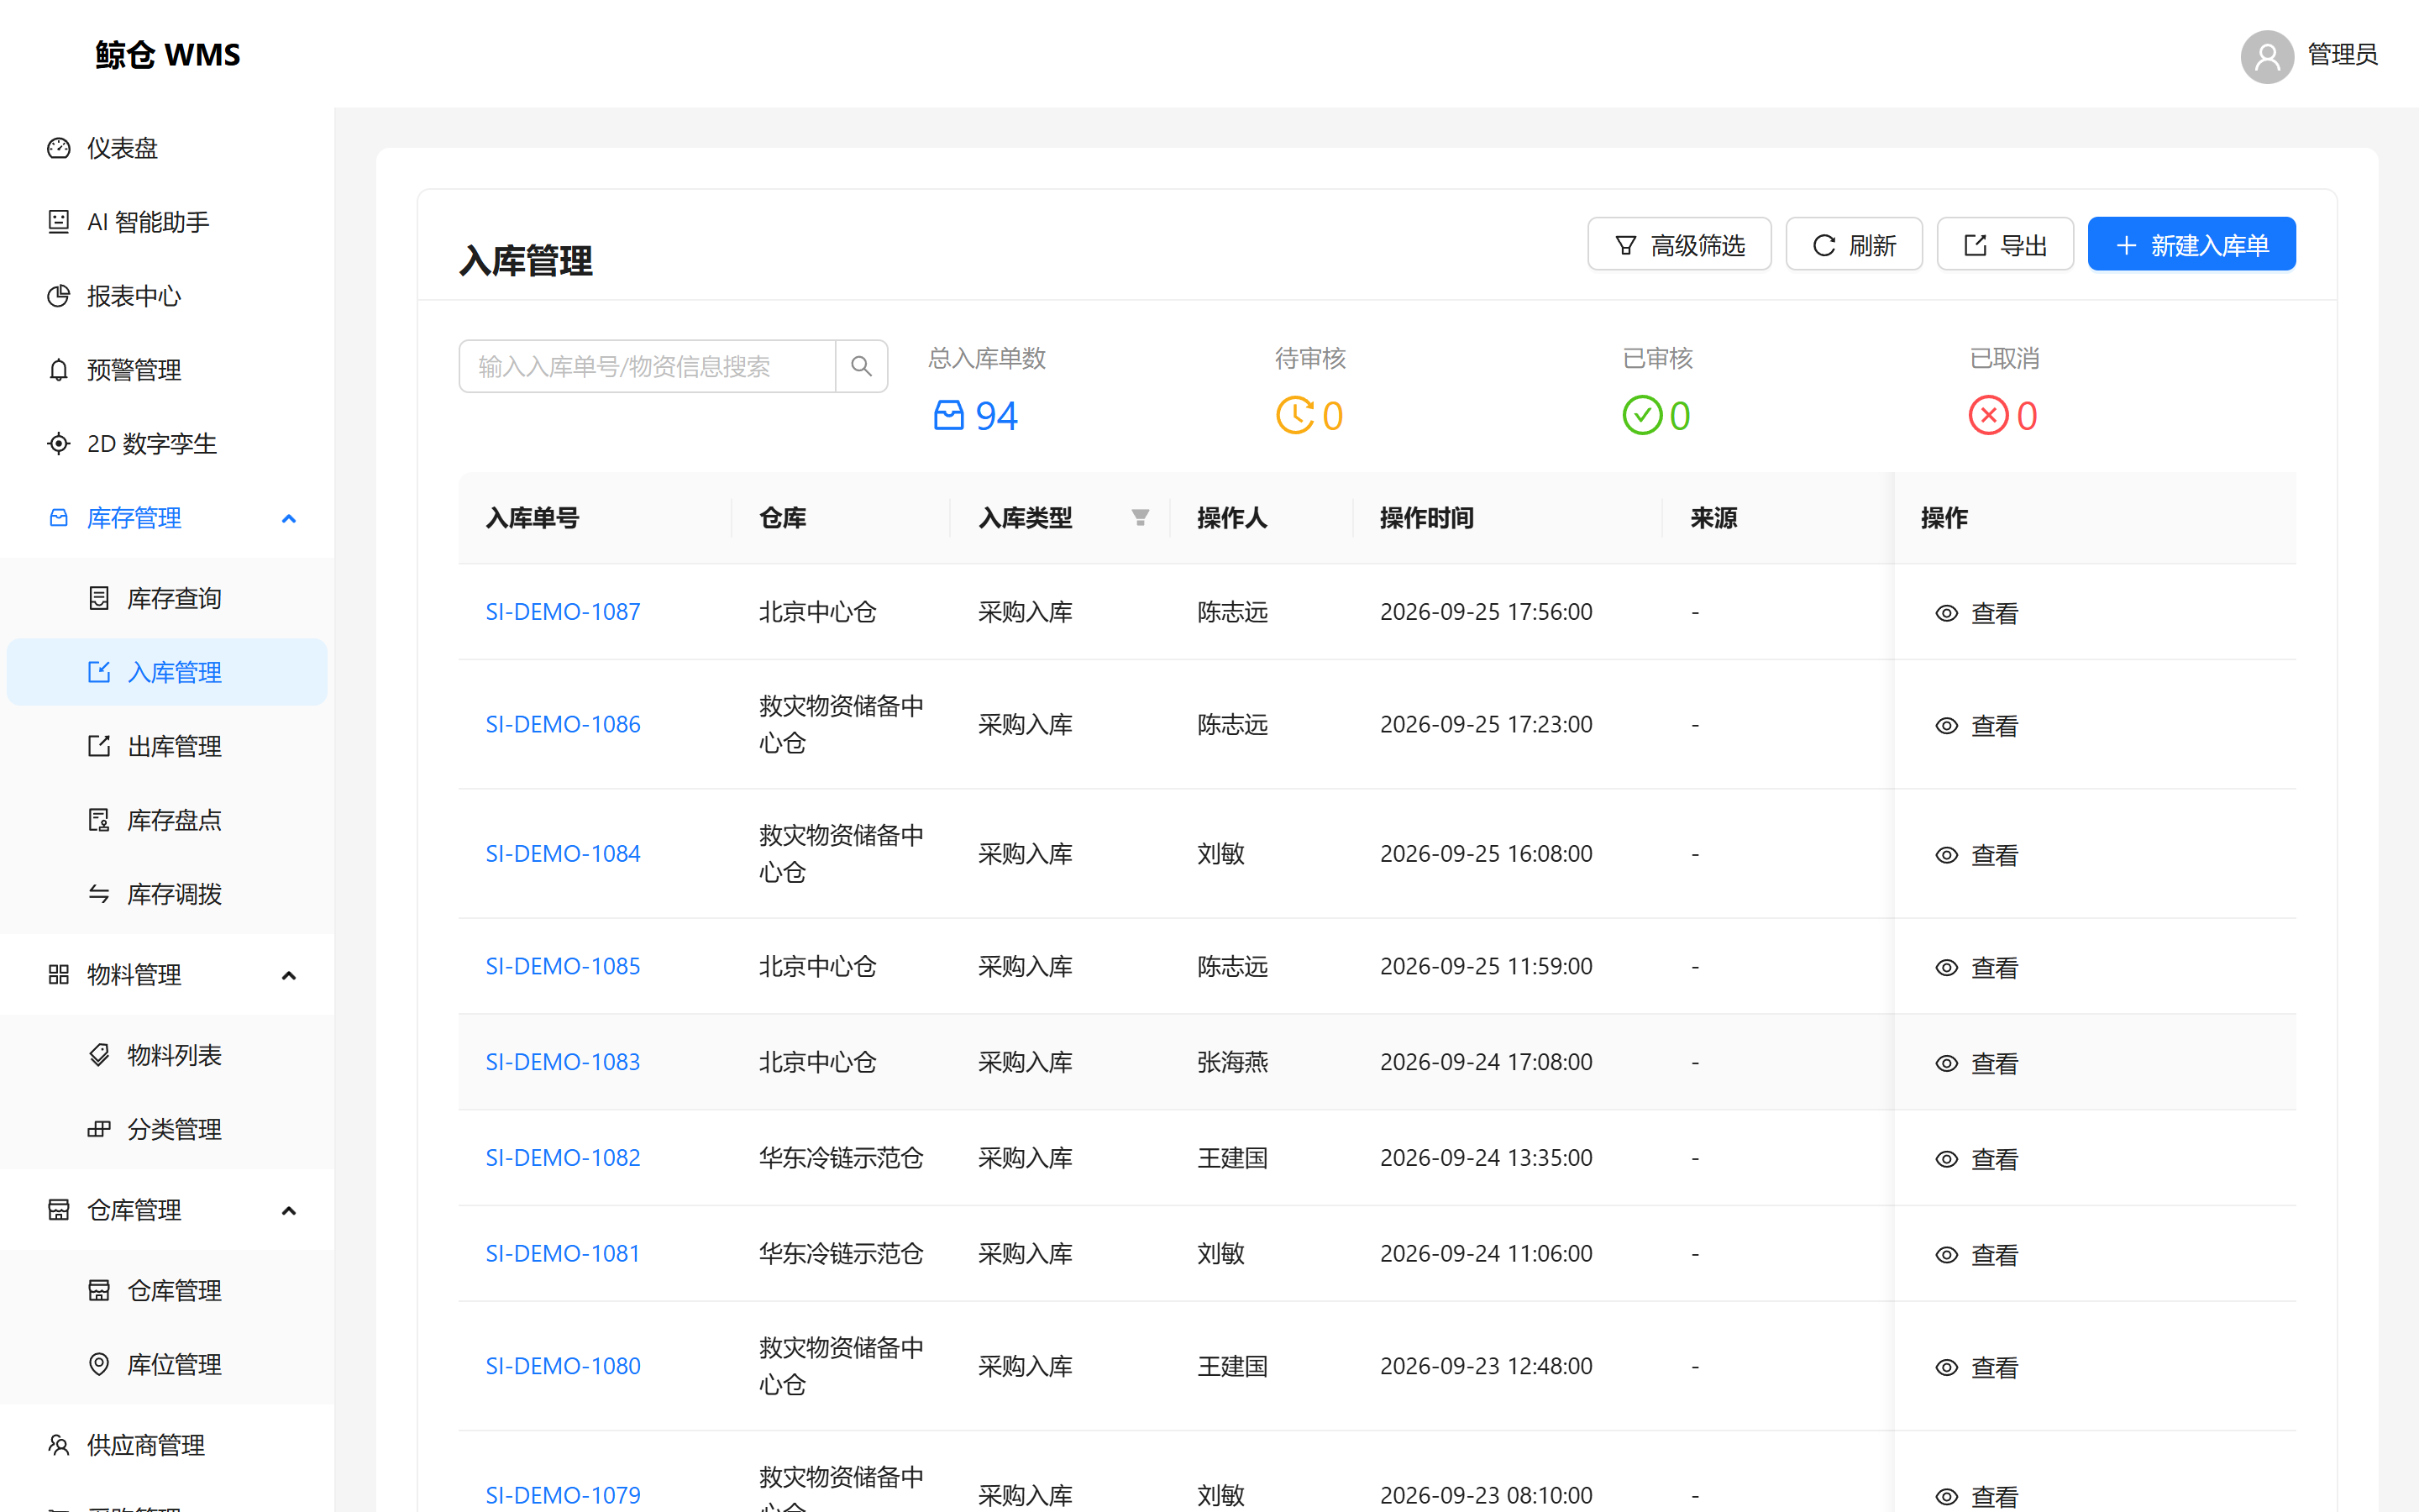
Task: Click the 仓库管理 group shop icon
Action: click(59, 1210)
